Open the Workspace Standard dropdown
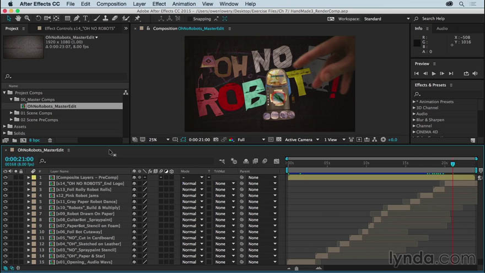Screen dimensions: 485x273 pyautogui.click(x=387, y=19)
